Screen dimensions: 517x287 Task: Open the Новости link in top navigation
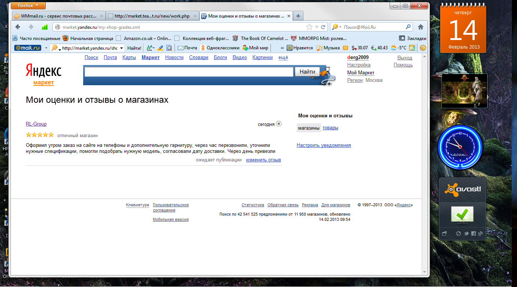pyautogui.click(x=174, y=58)
